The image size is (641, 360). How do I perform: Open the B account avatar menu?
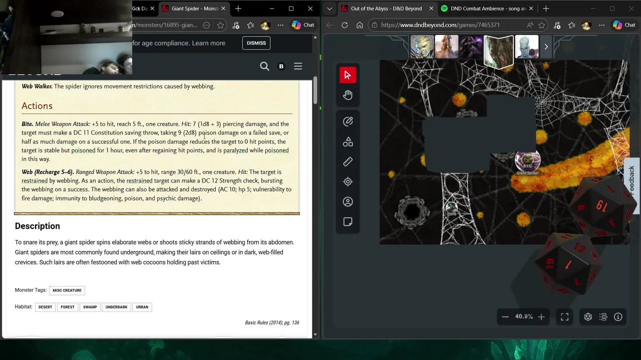coord(281,66)
